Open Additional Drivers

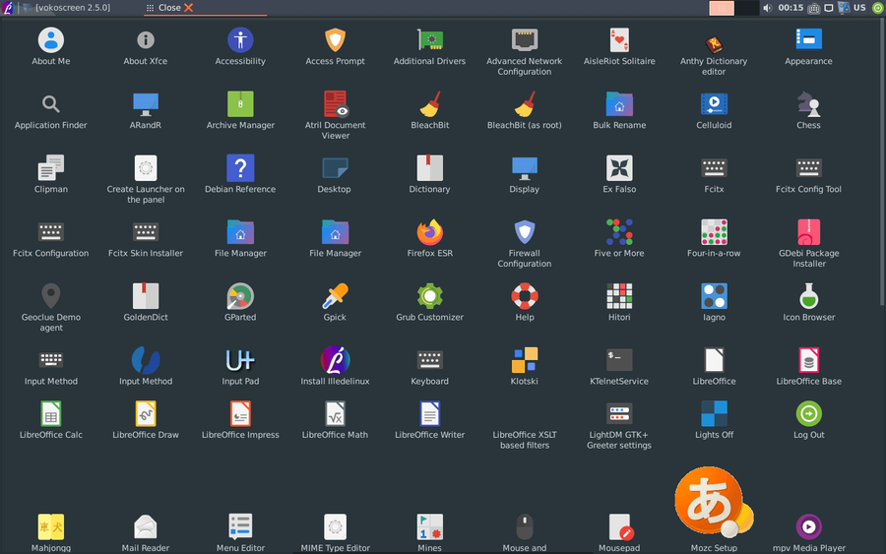429,46
